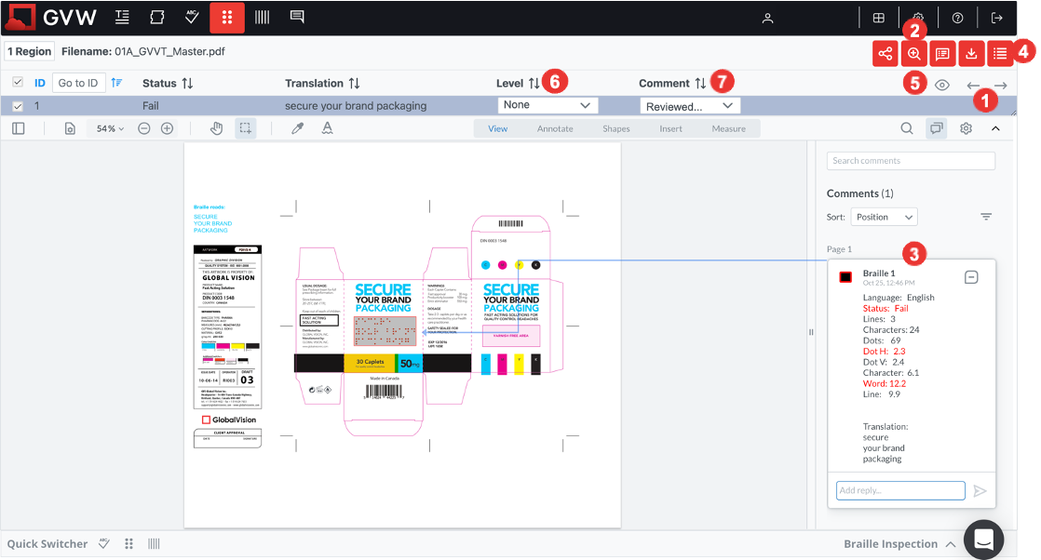Pick the eyedropper tool in toolbar
Image resolution: width=1041 pixels, height=560 pixels.
click(297, 128)
